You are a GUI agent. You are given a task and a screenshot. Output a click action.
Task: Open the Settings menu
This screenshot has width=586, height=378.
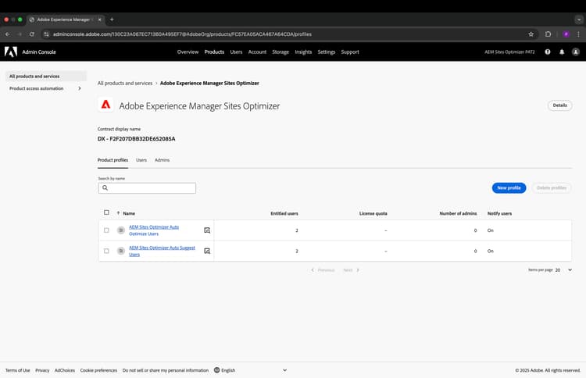(x=327, y=52)
